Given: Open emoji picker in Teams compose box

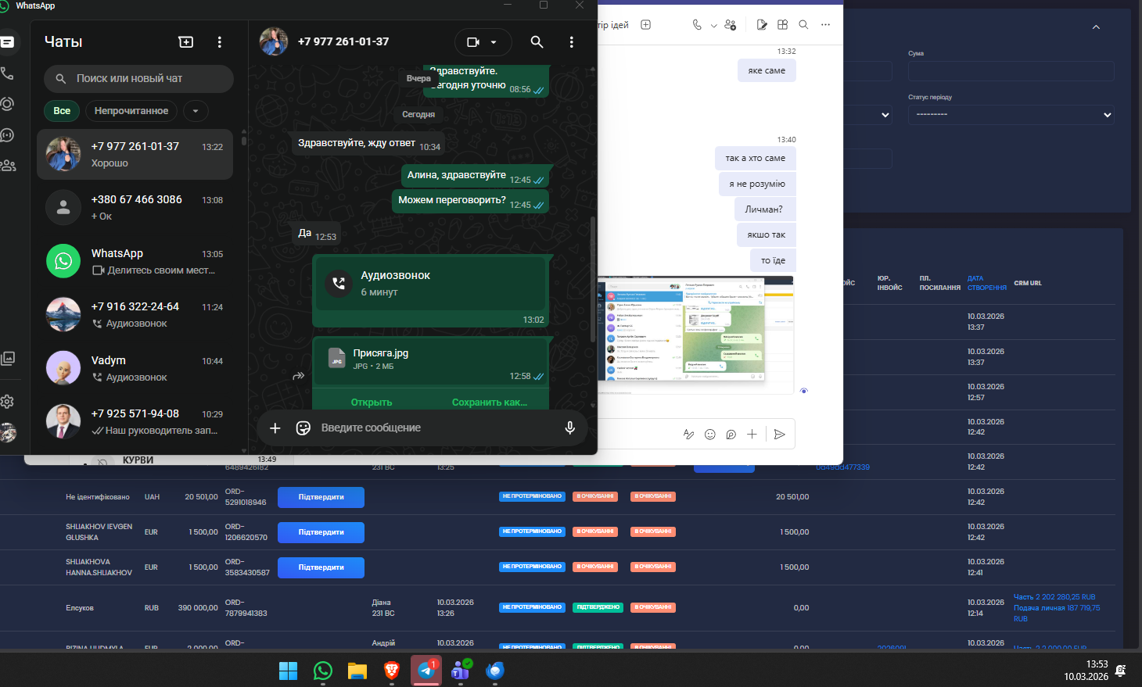Looking at the screenshot, I should (x=710, y=435).
